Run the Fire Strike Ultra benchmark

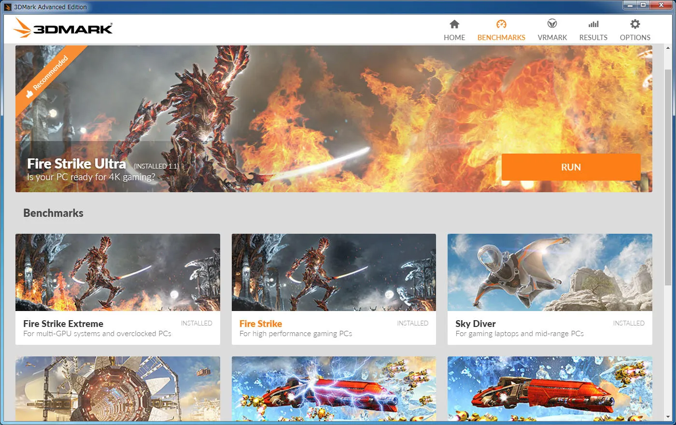pos(571,167)
